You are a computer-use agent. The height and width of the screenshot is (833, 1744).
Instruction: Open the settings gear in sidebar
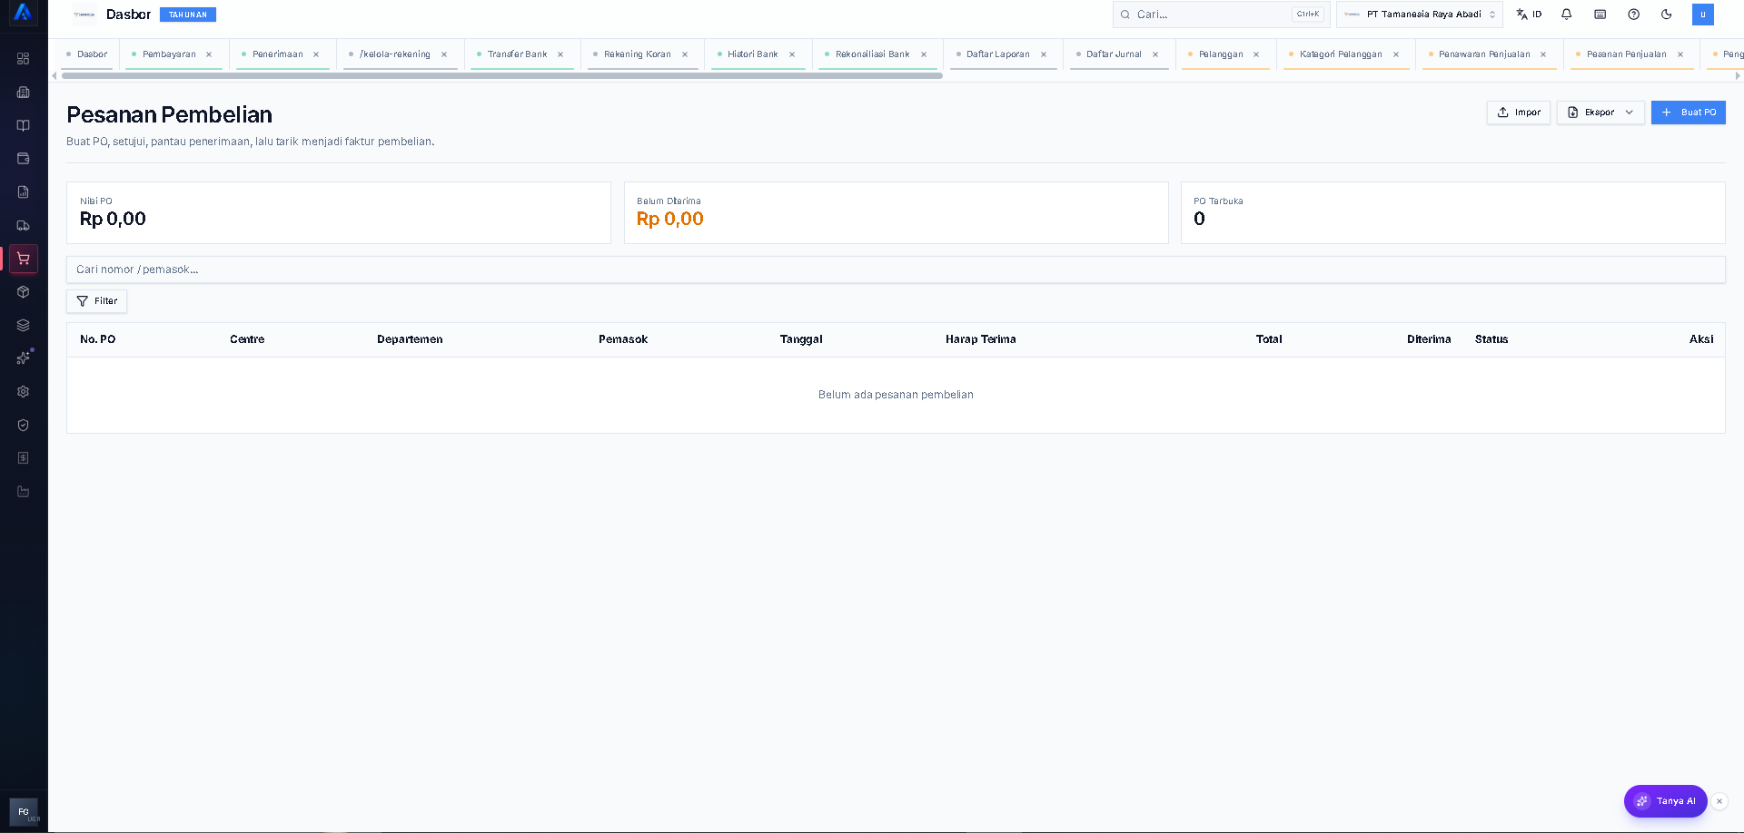[24, 391]
